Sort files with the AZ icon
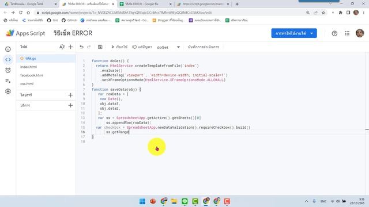The image size is (369, 207). pyautogui.click(x=62, y=47)
